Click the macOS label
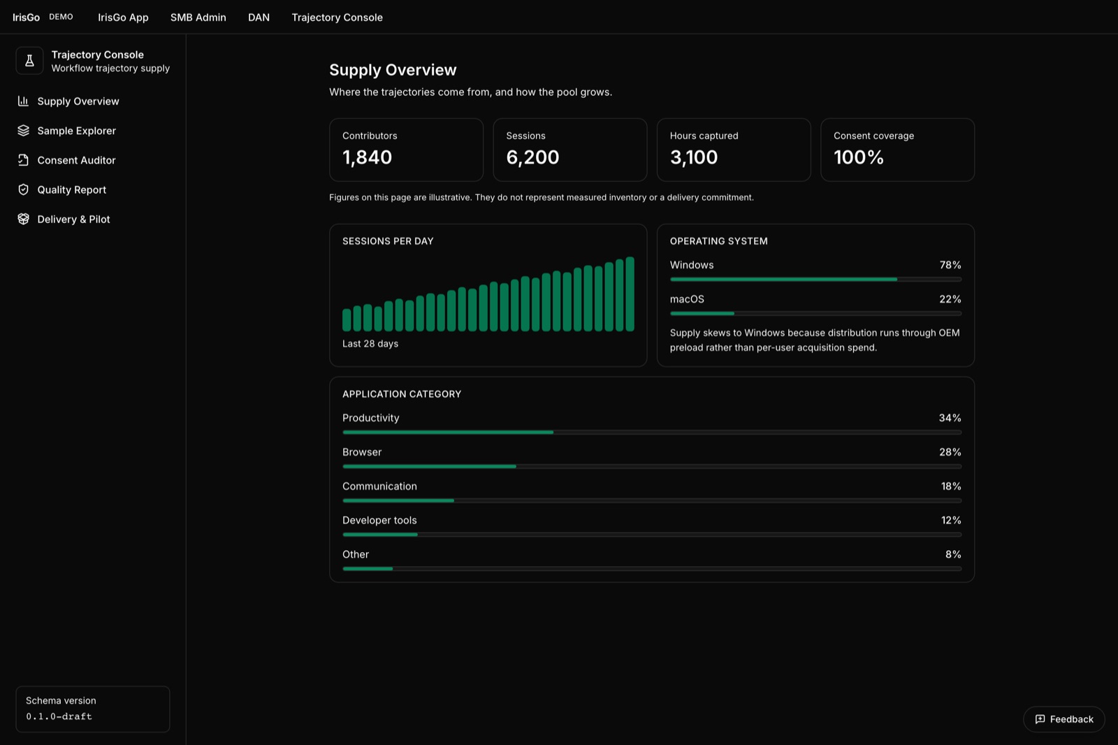Screen dimensions: 1118x745 point(687,299)
